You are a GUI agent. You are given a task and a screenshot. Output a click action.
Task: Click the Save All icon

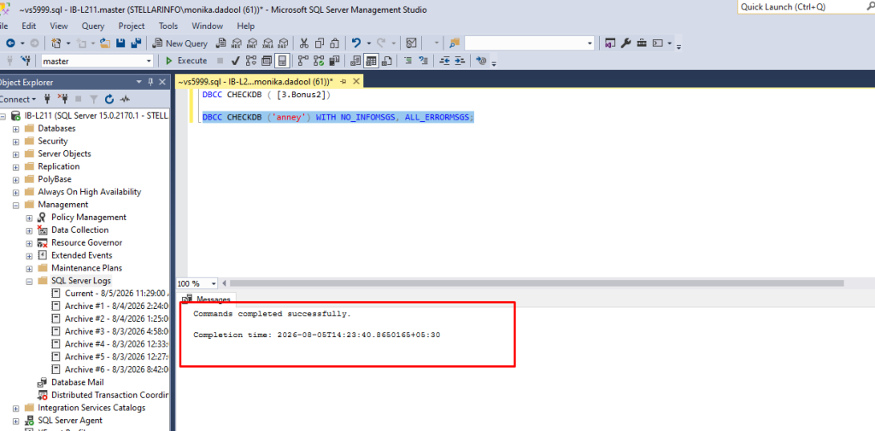coord(136,44)
